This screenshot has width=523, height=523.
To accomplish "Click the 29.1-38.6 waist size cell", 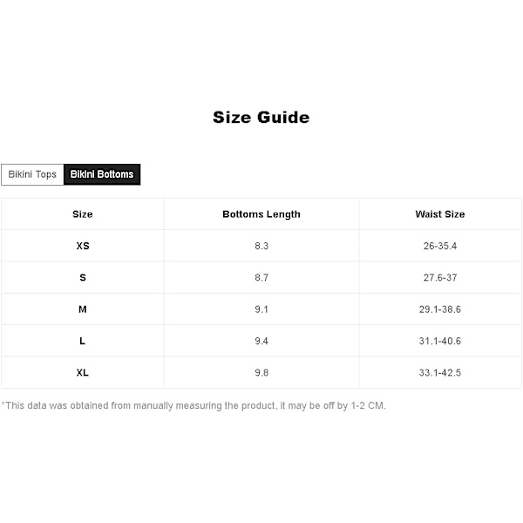I will click(x=440, y=309).
